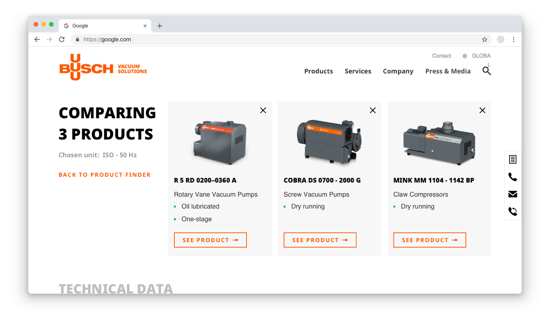Open the Services menu
This screenshot has width=550, height=322.
point(358,71)
